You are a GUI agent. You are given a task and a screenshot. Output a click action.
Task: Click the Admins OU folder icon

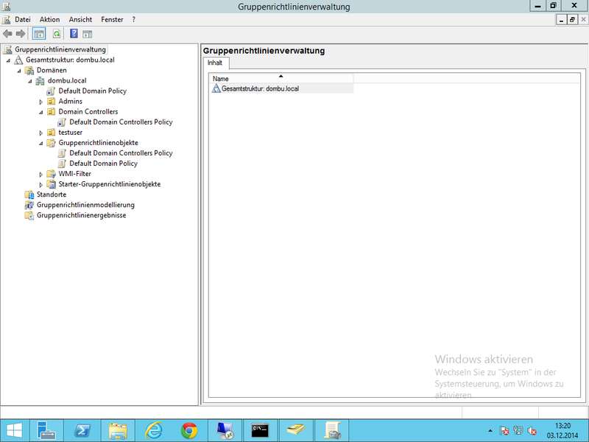tap(51, 102)
